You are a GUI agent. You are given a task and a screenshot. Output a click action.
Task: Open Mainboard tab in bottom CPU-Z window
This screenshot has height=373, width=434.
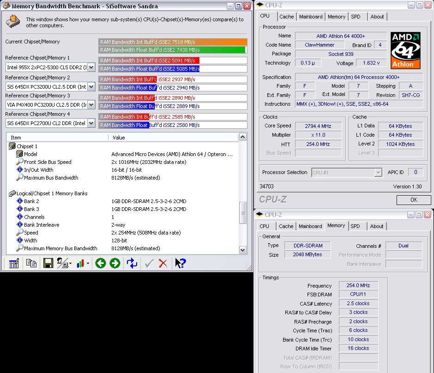(x=310, y=226)
